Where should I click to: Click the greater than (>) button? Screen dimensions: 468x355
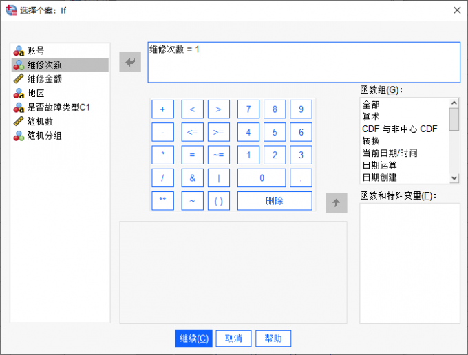(x=219, y=109)
